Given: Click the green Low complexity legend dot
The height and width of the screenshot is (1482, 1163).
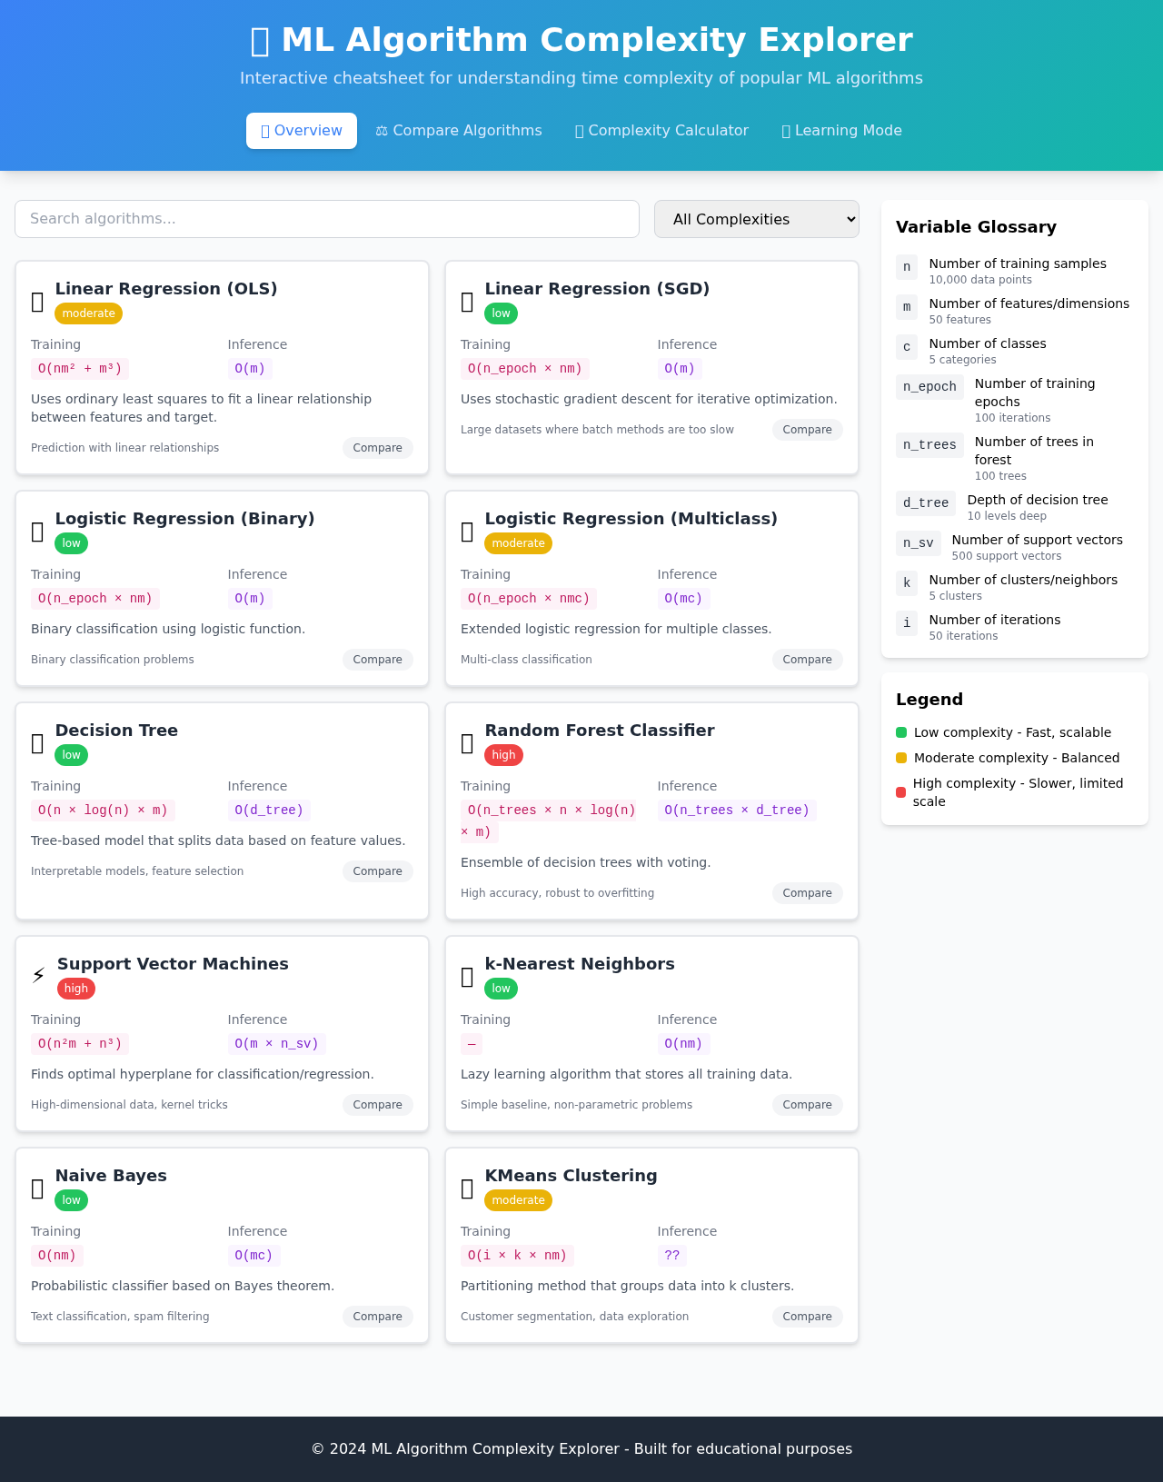Looking at the screenshot, I should pyautogui.click(x=901, y=732).
